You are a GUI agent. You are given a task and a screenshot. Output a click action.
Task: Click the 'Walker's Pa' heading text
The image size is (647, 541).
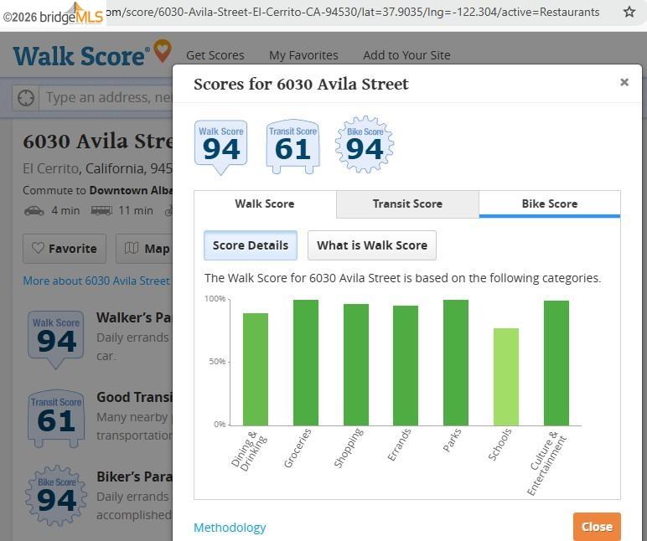(134, 317)
